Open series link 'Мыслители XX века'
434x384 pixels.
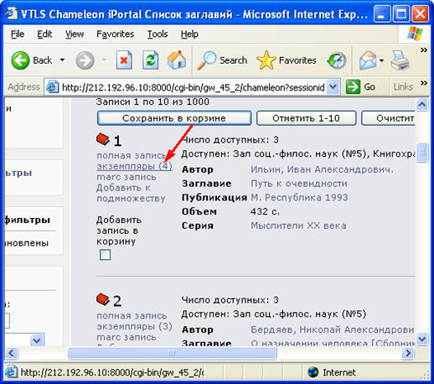click(x=298, y=226)
